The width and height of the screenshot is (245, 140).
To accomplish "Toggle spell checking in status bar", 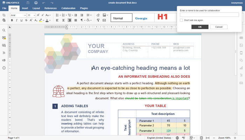I will click(184, 138).
